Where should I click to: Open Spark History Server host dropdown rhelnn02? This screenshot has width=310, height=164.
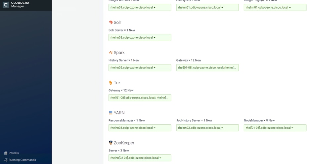[140, 67]
